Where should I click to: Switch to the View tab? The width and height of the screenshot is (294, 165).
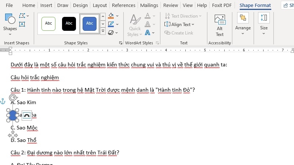pos(188,5)
